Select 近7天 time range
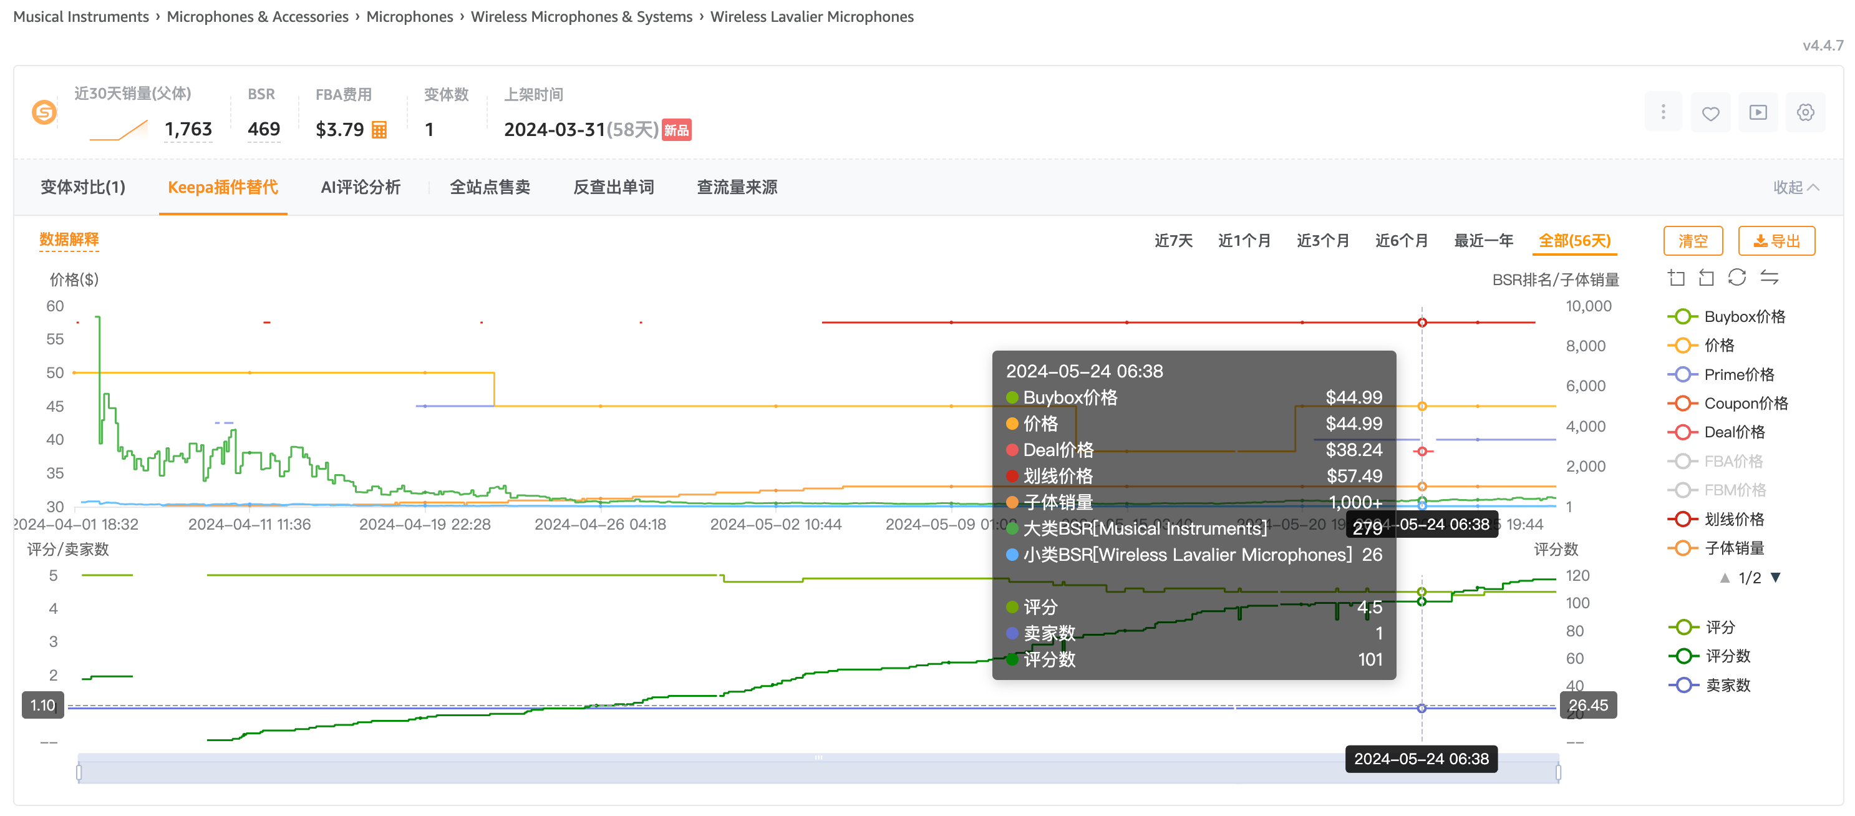 click(x=1173, y=241)
